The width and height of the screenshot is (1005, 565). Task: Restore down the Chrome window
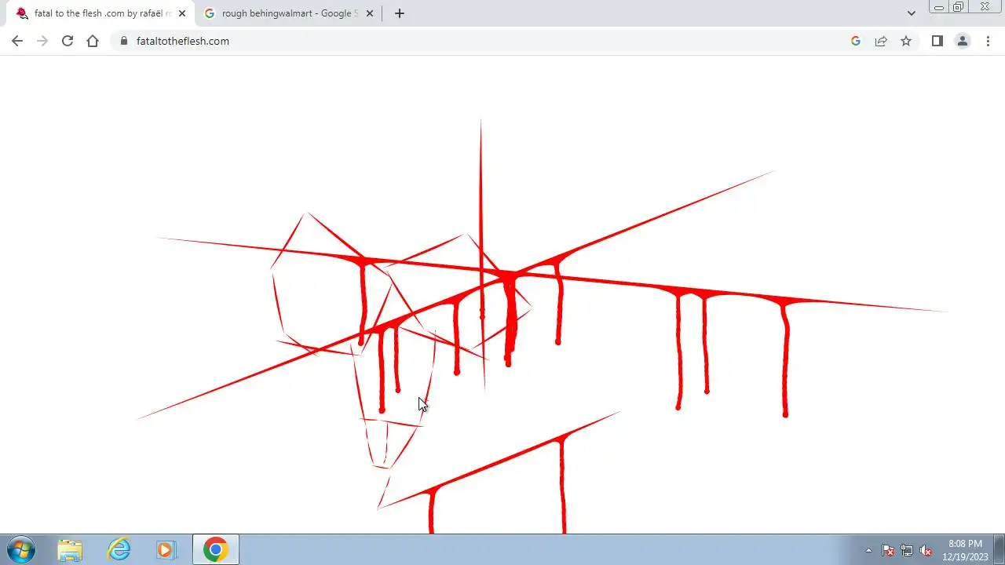[x=959, y=7]
